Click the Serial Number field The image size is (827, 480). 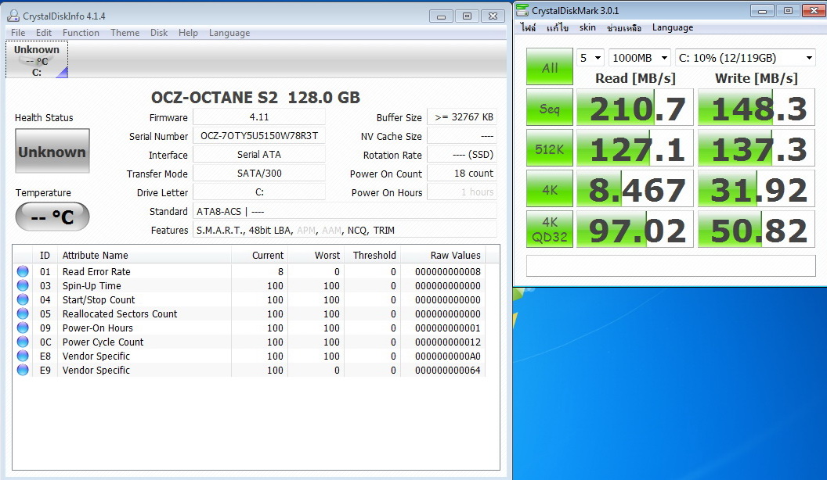coord(259,136)
